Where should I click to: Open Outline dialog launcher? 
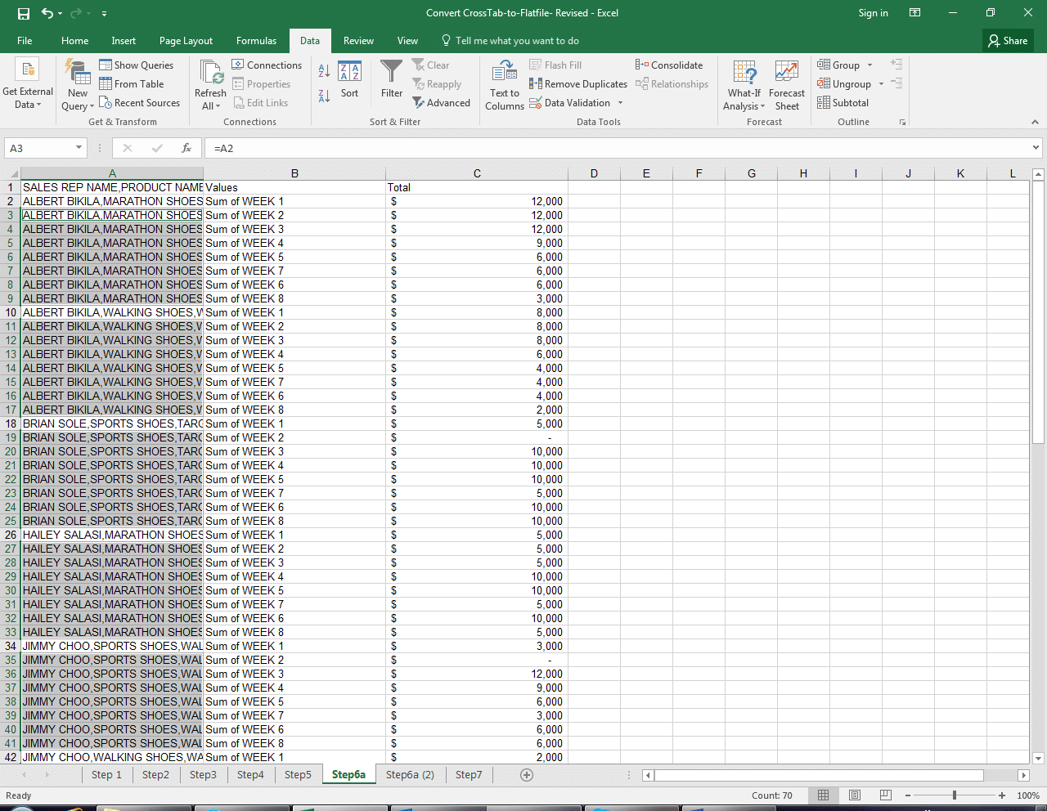pos(902,122)
